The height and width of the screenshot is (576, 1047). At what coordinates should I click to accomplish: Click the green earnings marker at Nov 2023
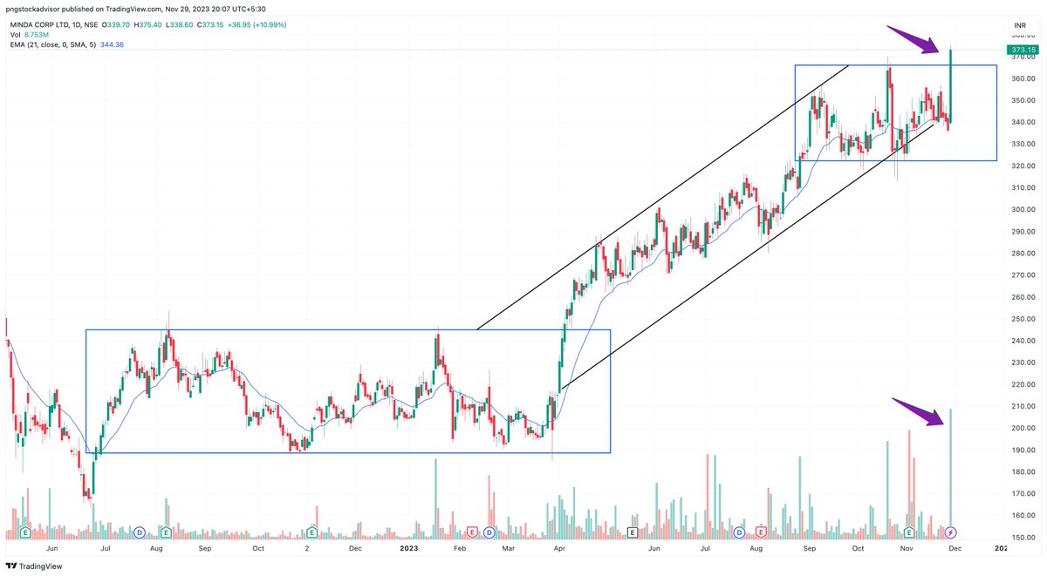click(x=908, y=532)
